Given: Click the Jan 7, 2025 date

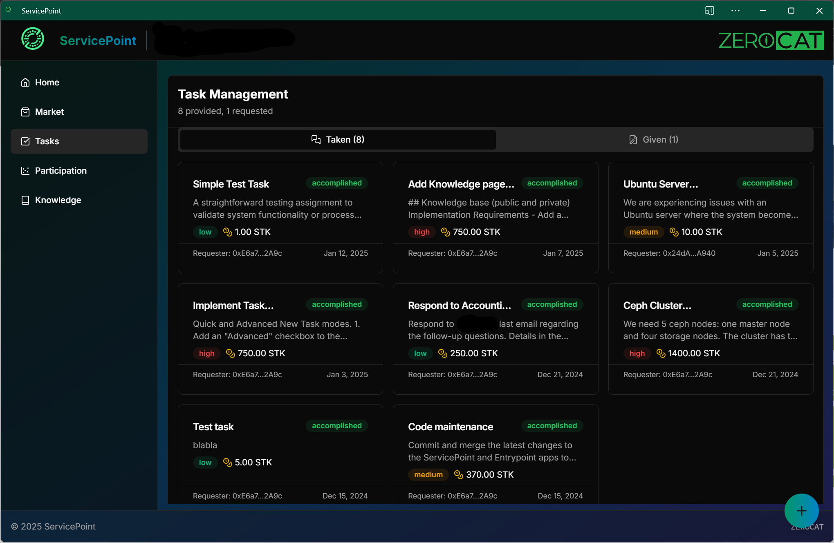Looking at the screenshot, I should click(x=563, y=253).
